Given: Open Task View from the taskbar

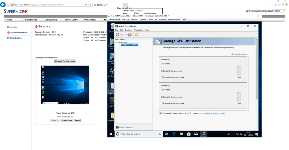Looking at the screenshot, I should point(166,134).
